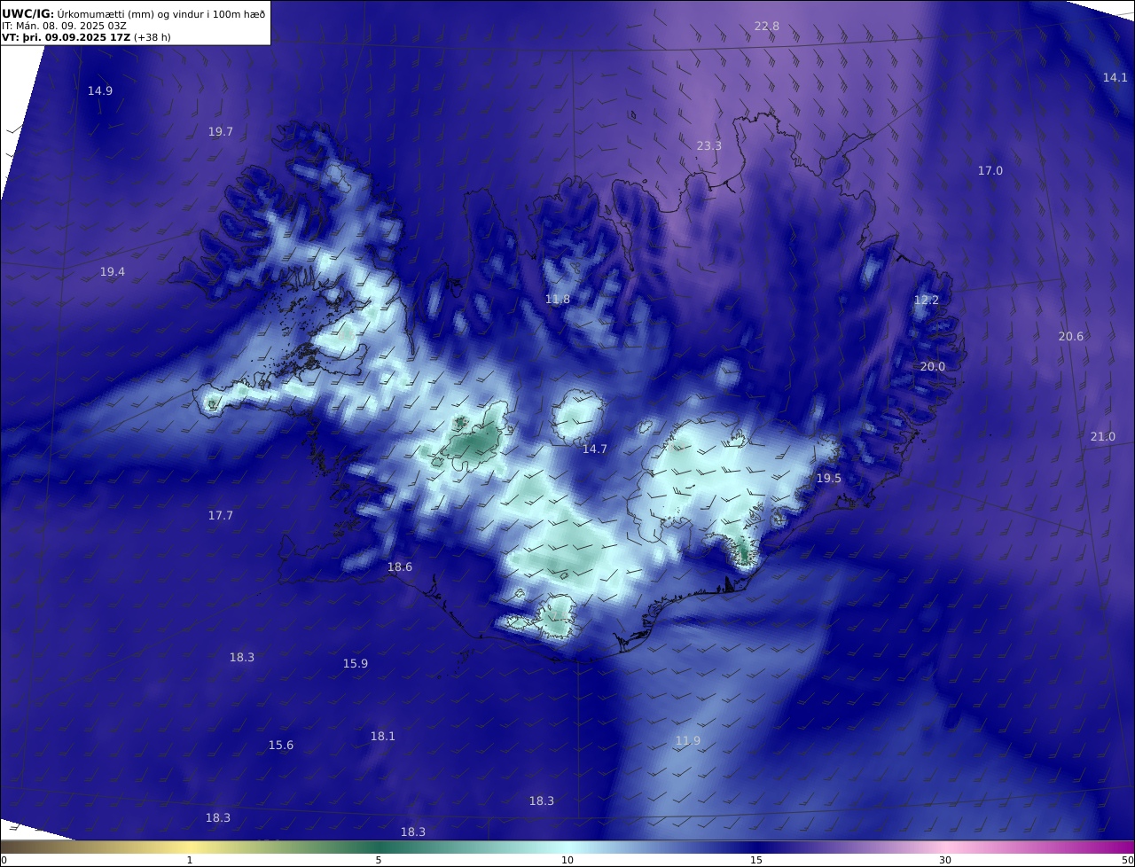Screen dimensions: 1135x867
Task: Click the value 21.0 on the map
Action: point(1103,436)
